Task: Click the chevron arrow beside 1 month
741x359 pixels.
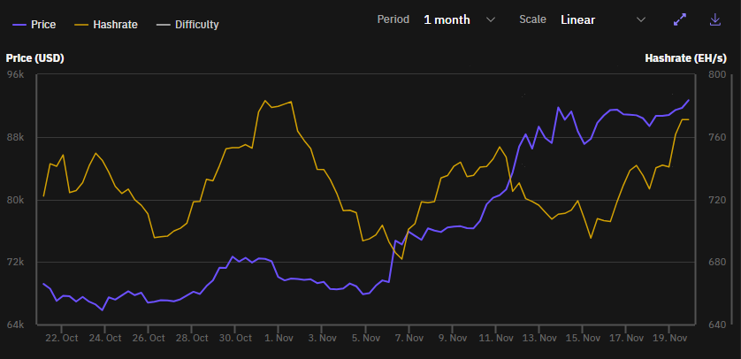Action: coord(492,19)
